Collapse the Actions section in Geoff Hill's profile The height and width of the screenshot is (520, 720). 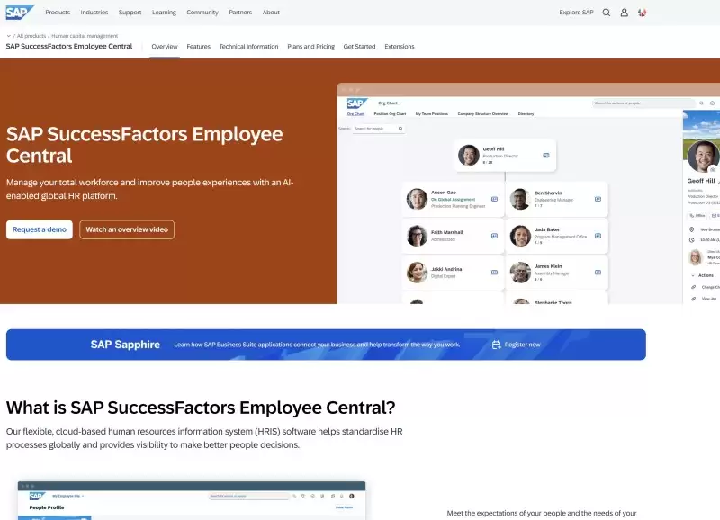[694, 275]
